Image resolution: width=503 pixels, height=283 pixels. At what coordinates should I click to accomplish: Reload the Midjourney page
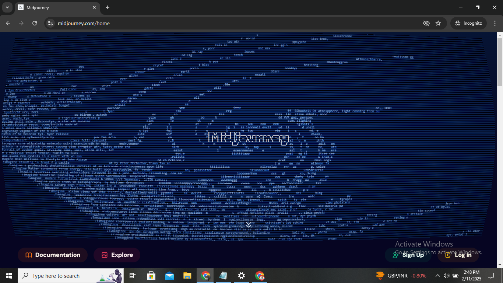coord(35,23)
